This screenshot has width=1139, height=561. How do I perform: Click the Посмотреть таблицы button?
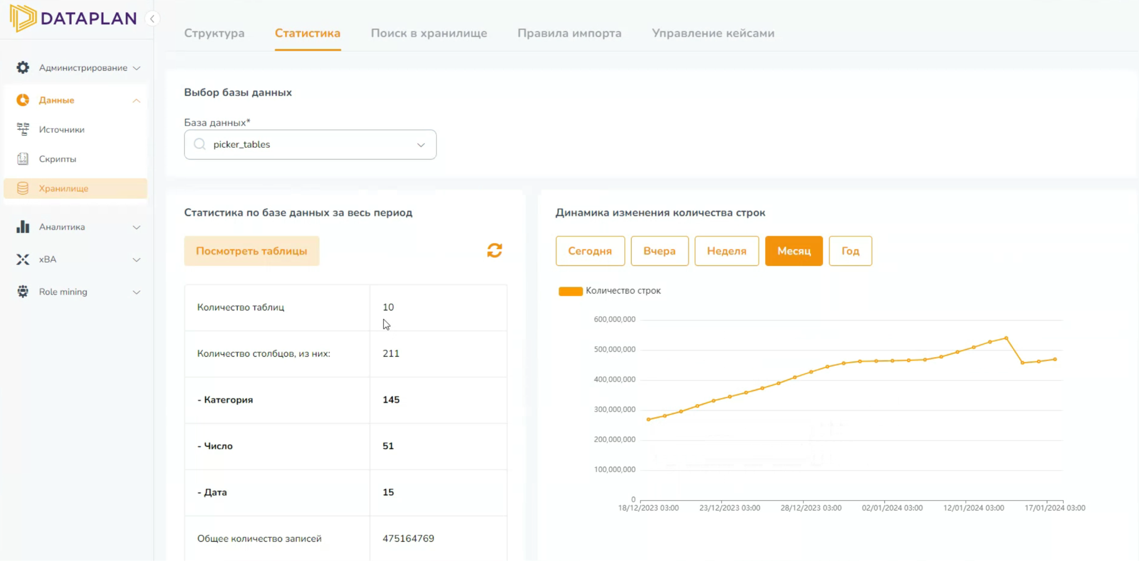click(251, 251)
